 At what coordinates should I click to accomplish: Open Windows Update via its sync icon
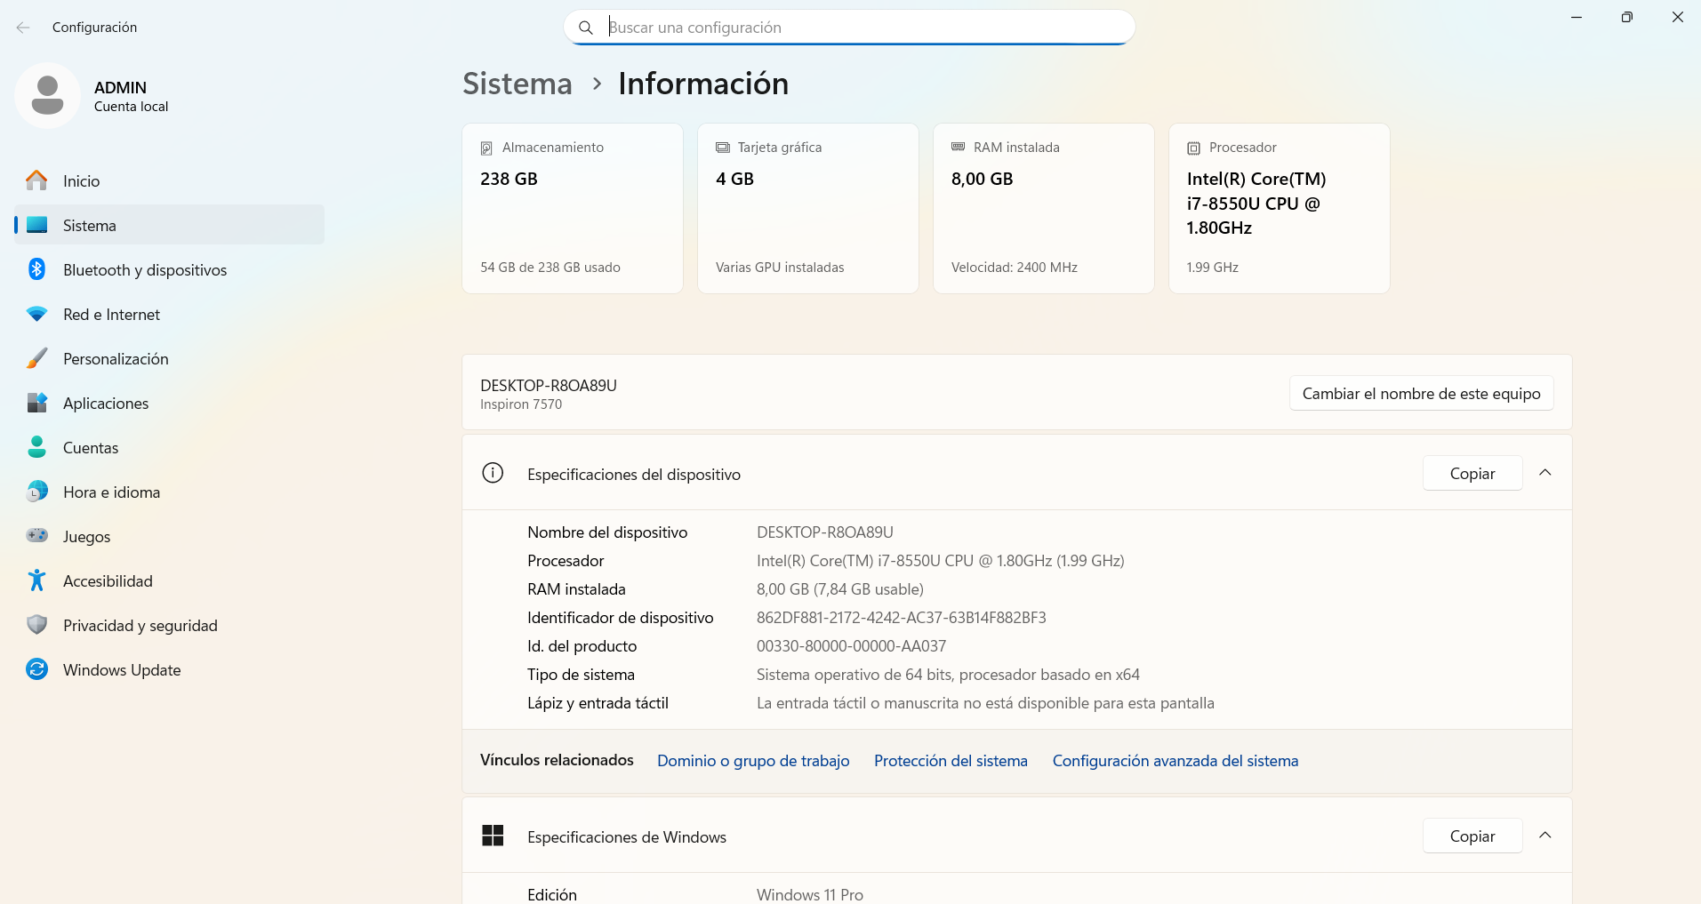coord(36,669)
